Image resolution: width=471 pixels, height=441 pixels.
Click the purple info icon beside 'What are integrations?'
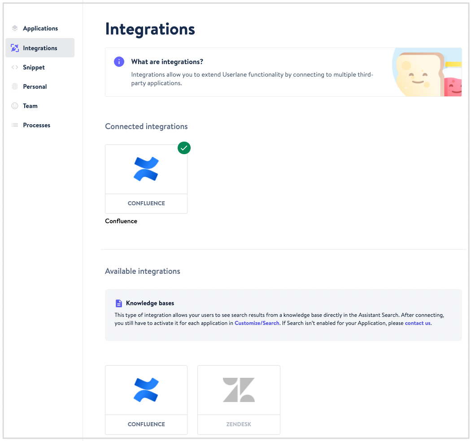[119, 61]
